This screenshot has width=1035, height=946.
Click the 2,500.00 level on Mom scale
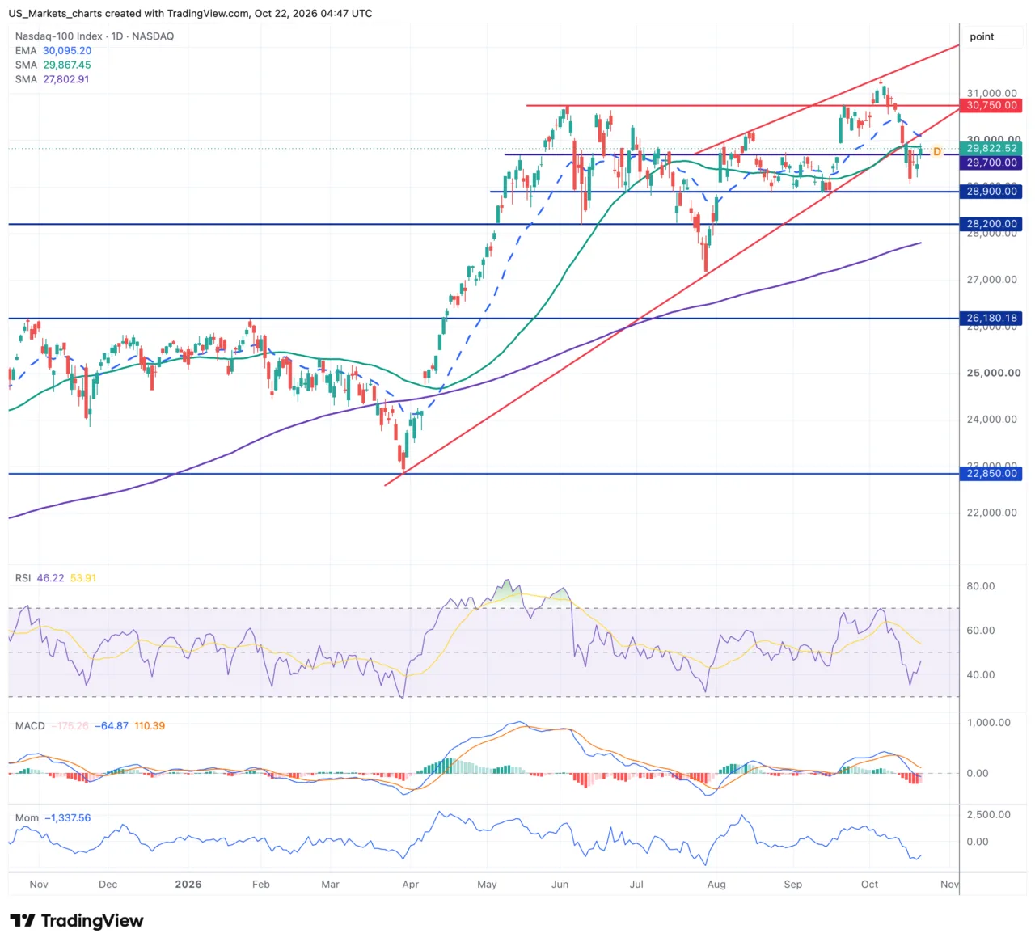pos(989,815)
